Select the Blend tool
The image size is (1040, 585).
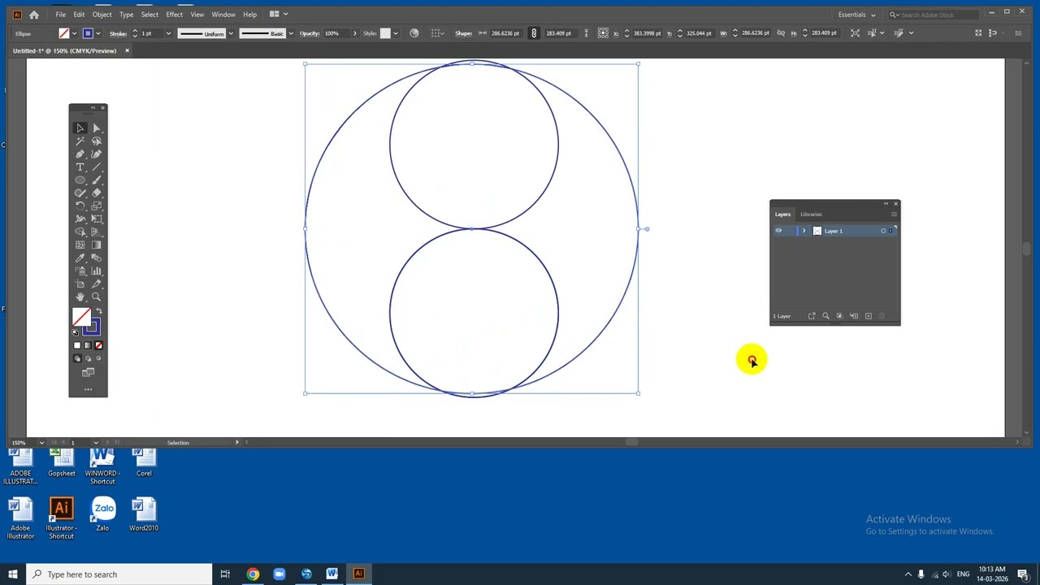click(96, 258)
